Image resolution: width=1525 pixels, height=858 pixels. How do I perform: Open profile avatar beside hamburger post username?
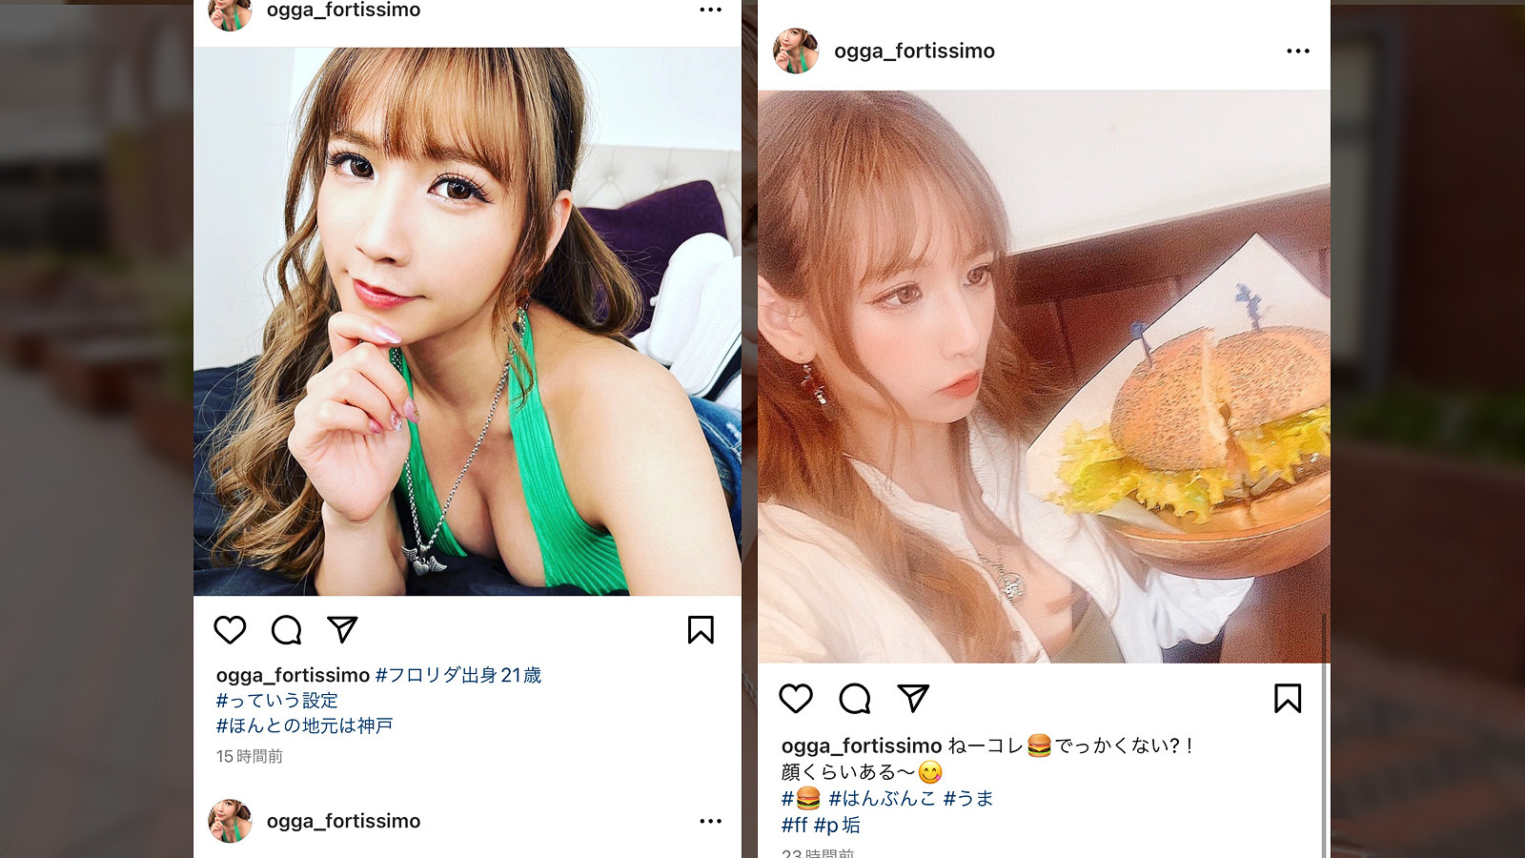pos(796,51)
